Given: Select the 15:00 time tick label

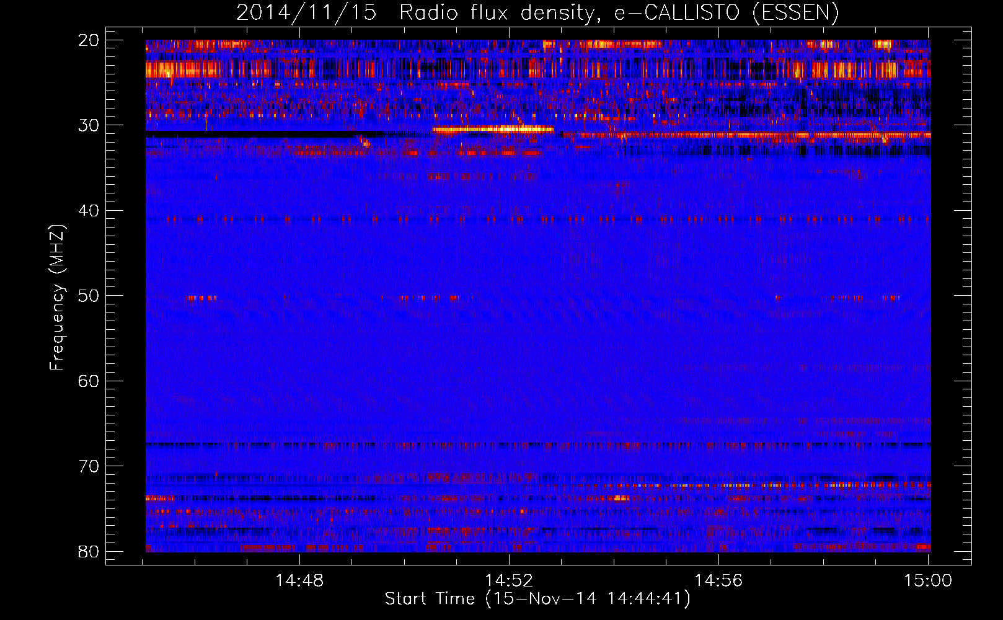Looking at the screenshot, I should click(928, 581).
